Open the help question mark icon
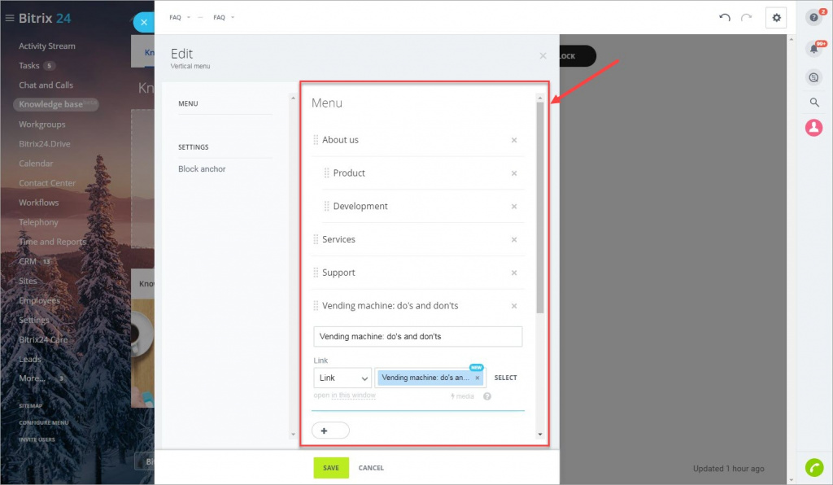The image size is (833, 485). [813, 18]
